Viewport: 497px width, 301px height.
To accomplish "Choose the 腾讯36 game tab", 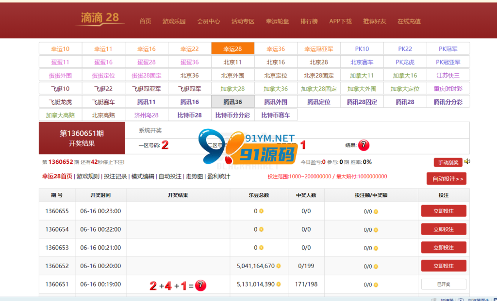I will 232,102.
